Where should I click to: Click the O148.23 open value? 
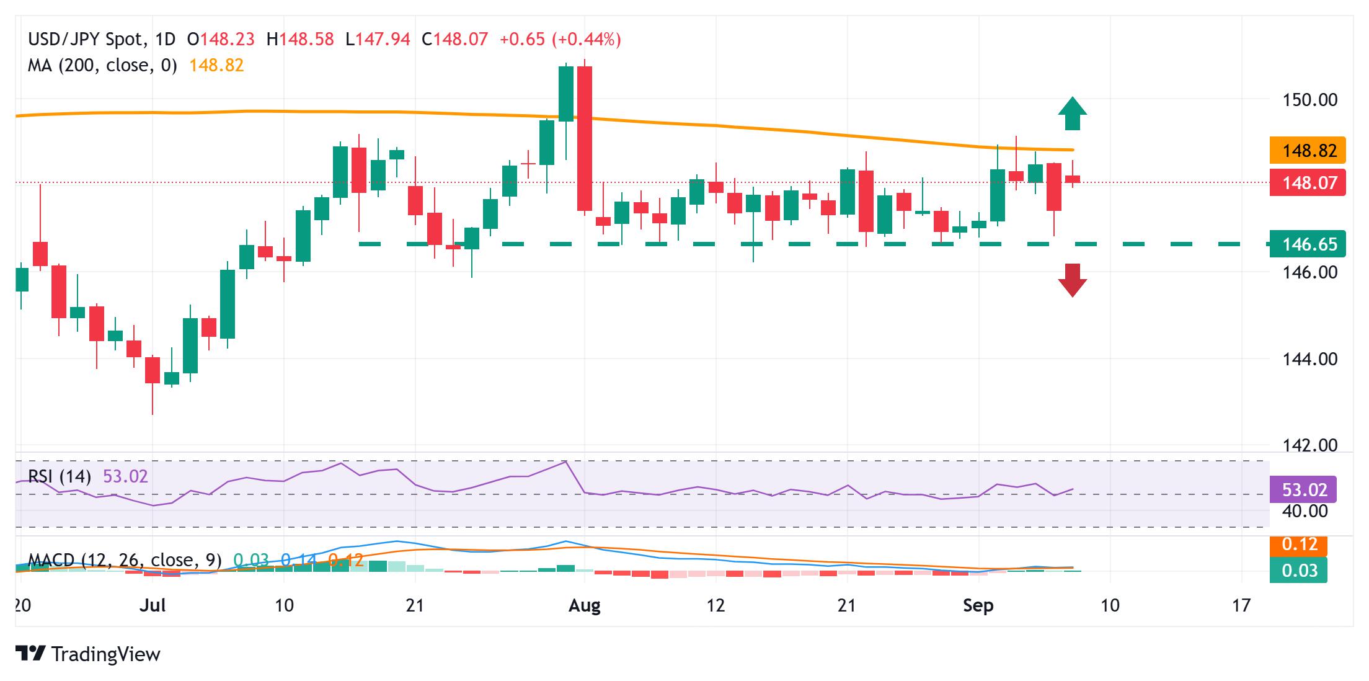coord(221,40)
